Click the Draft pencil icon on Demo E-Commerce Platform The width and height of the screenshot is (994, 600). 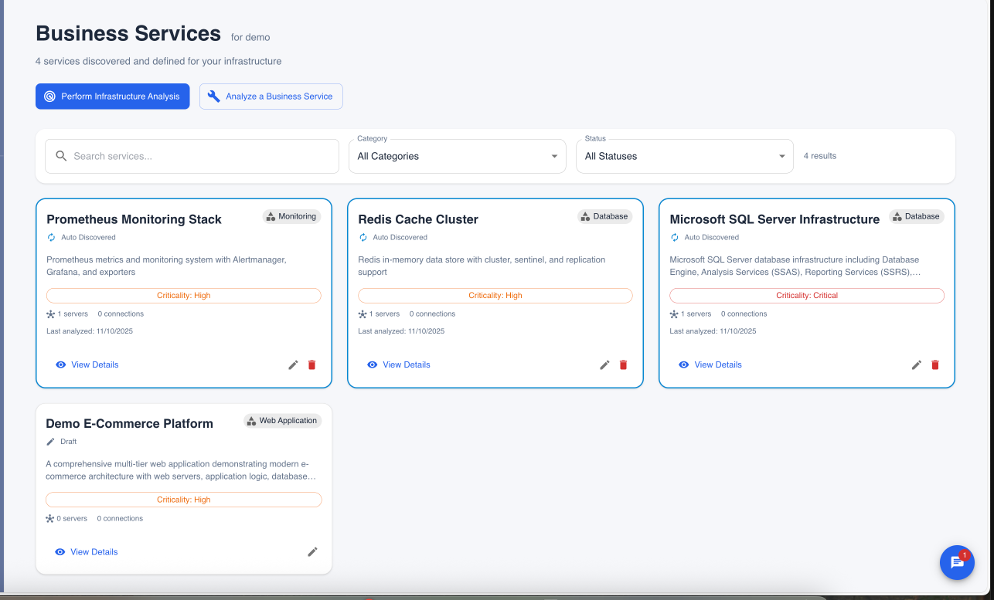[x=52, y=441]
